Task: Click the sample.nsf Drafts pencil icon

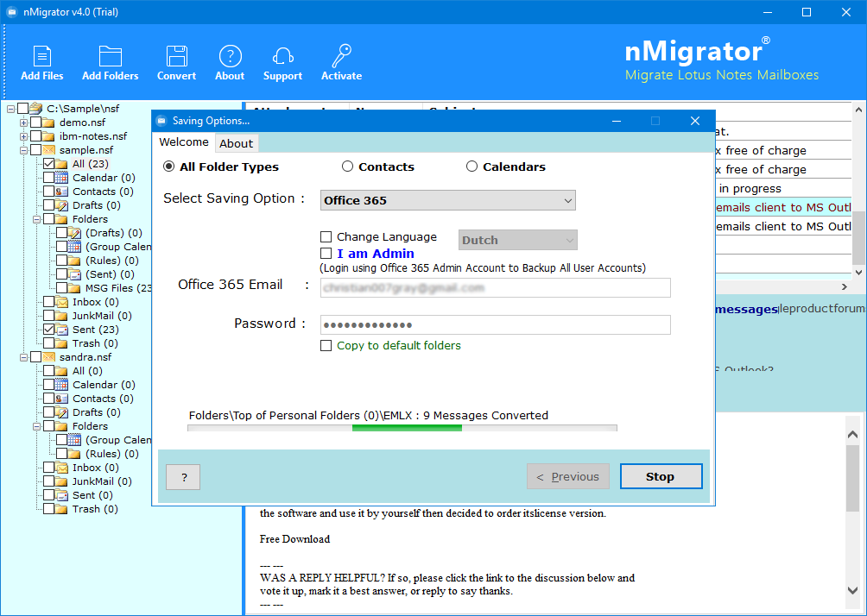Action: 62,205
